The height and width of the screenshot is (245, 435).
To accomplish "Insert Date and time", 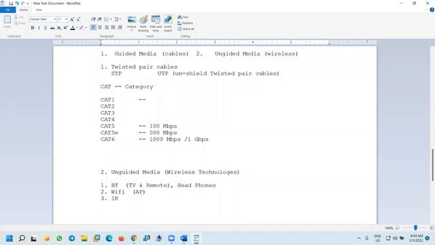I will coord(156,24).
